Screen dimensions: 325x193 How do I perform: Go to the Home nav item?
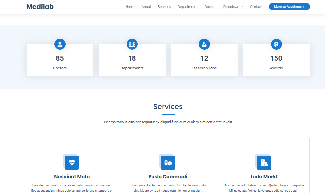(x=130, y=7)
